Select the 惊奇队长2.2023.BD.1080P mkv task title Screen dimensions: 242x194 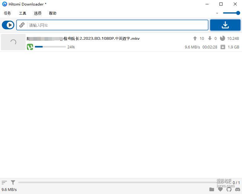click(x=83, y=39)
